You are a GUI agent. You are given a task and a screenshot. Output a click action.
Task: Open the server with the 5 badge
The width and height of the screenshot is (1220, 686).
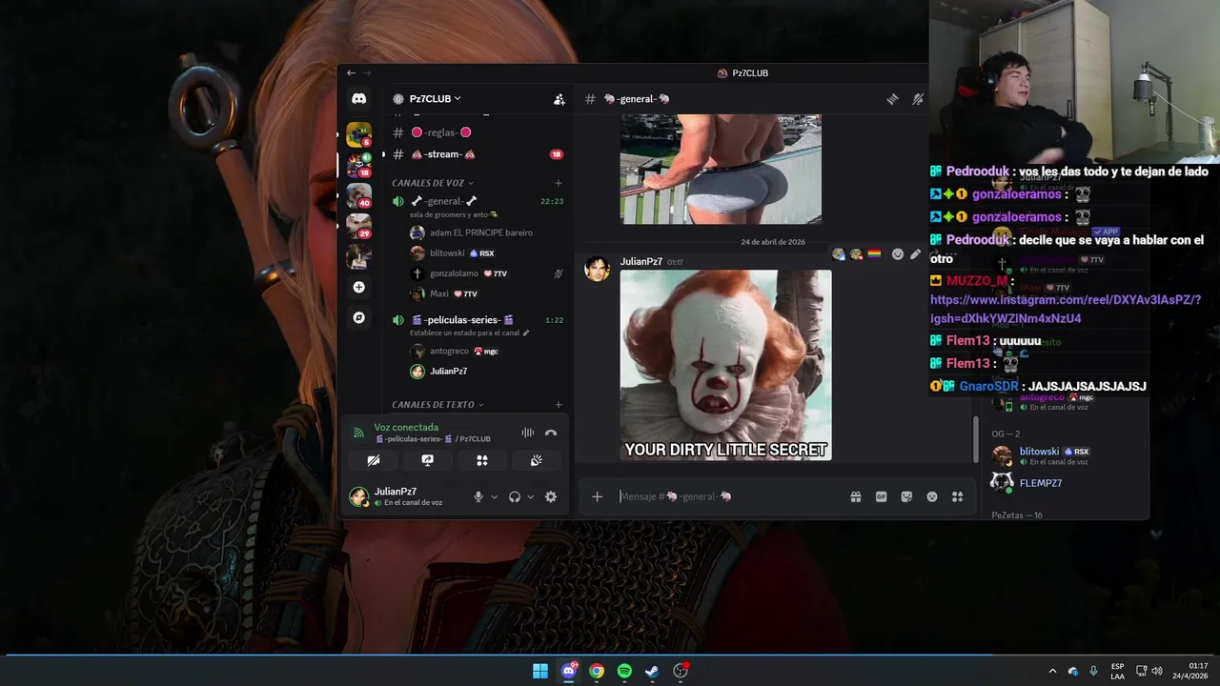358,134
